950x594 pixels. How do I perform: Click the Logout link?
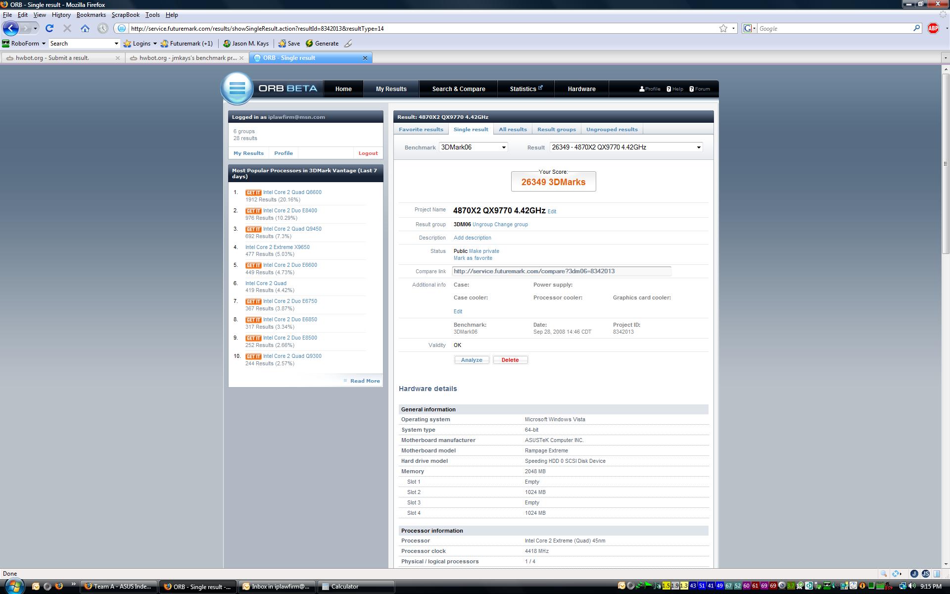pyautogui.click(x=368, y=153)
